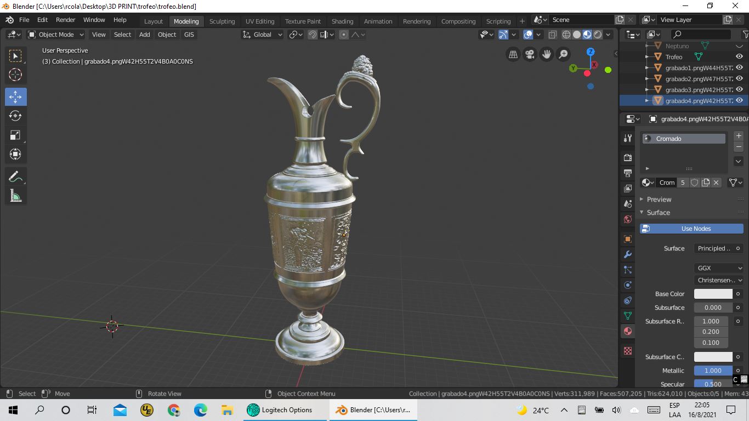This screenshot has width=749, height=421.
Task: Open the Modifiers wrench tab
Action: (x=628, y=254)
